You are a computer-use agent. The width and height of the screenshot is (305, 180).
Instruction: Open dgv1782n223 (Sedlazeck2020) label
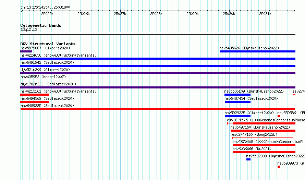(x=48, y=84)
